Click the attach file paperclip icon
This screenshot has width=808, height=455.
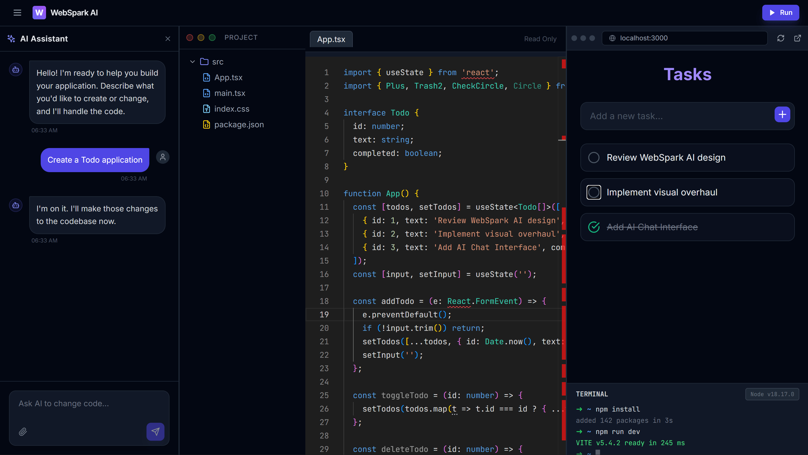coord(23,431)
